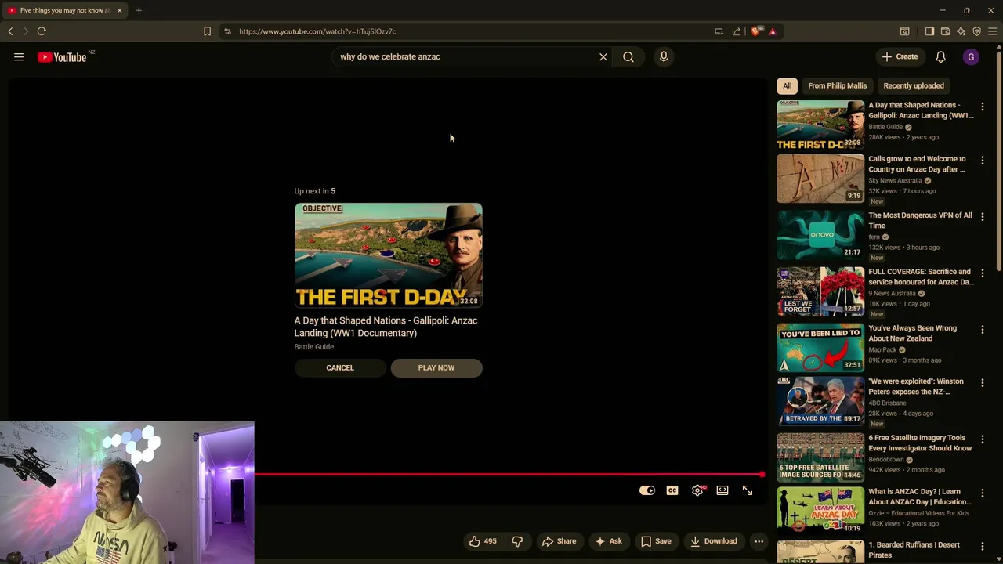Toggle the browser sidebar panel
This screenshot has height=564, width=1003.
[929, 31]
